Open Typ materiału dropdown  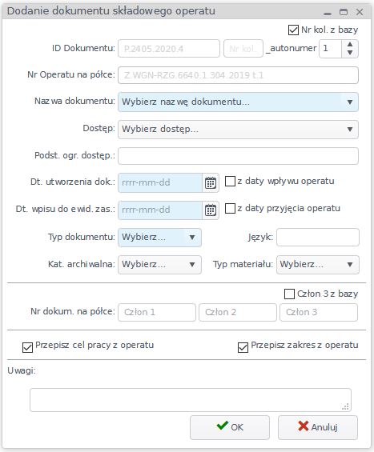pyautogui.click(x=318, y=265)
